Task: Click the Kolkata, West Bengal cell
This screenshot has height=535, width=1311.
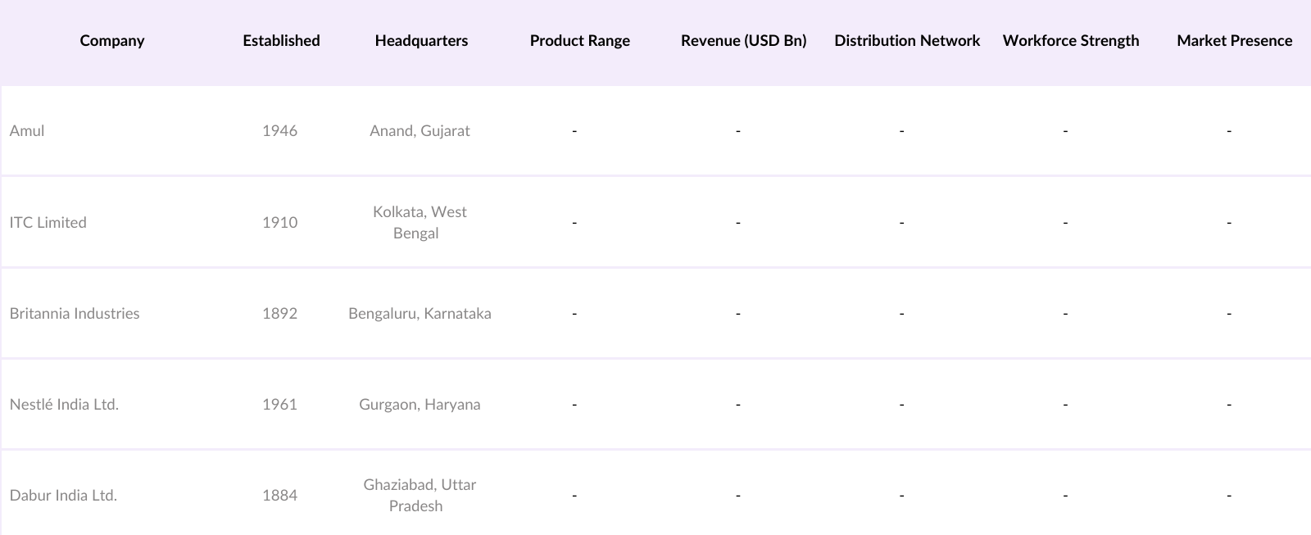Action: point(420,223)
